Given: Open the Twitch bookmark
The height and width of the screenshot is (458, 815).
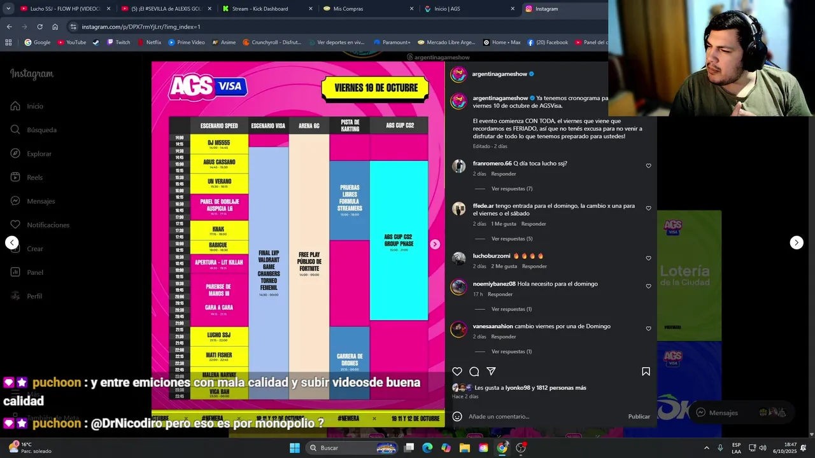Looking at the screenshot, I should point(118,43).
